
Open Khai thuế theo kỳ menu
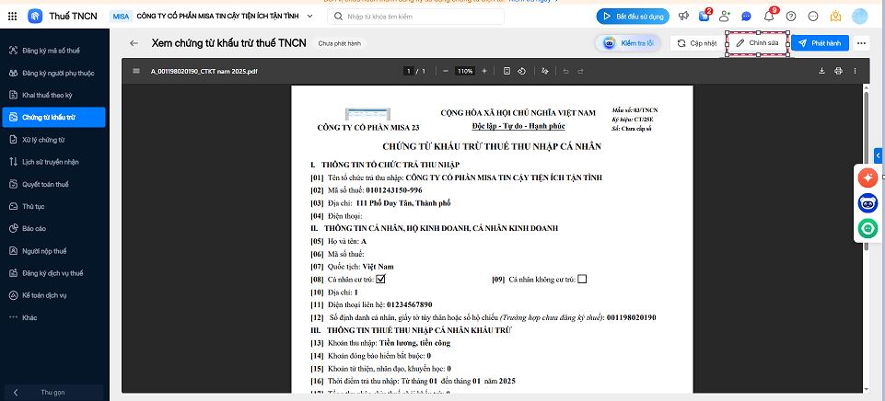click(x=53, y=96)
